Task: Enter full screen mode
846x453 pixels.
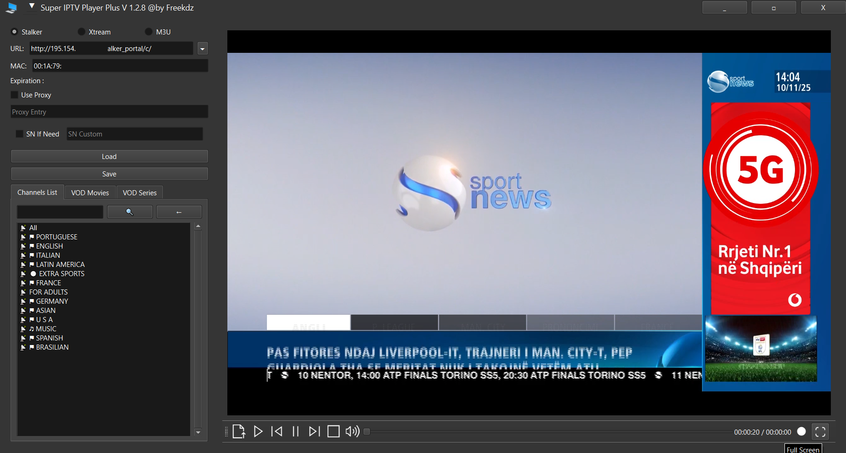Action: pyautogui.click(x=820, y=431)
